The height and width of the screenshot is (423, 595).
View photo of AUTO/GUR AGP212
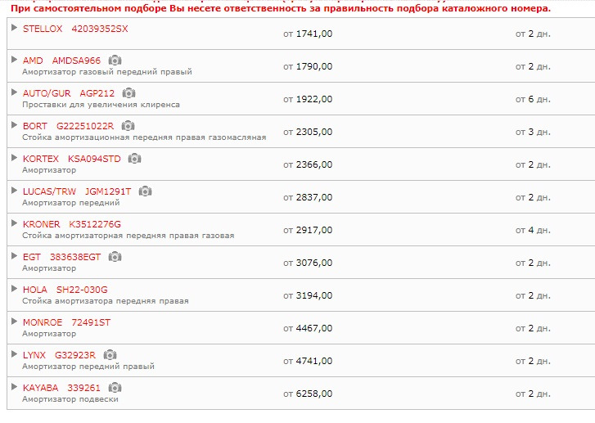pyautogui.click(x=128, y=93)
